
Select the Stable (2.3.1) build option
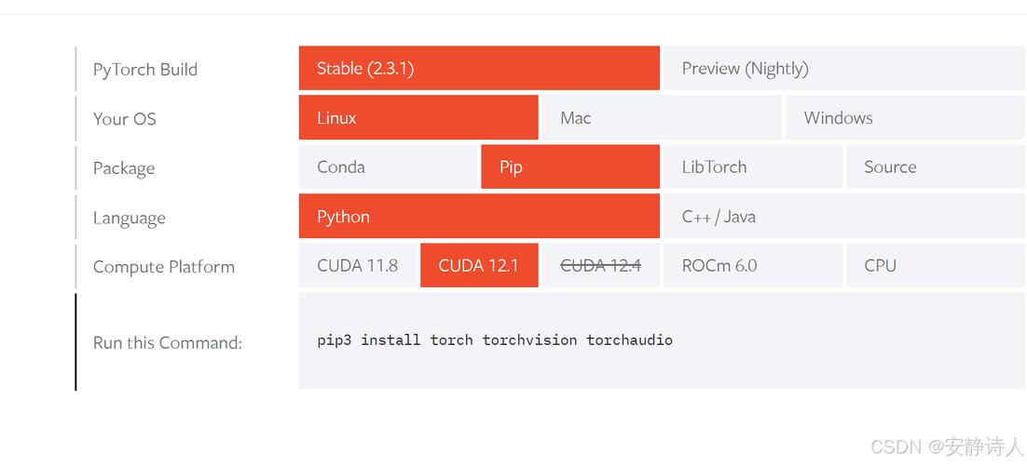coord(479,69)
